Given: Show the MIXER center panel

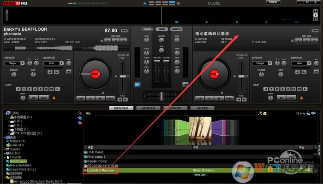Looking at the screenshot, I should [x=148, y=29].
